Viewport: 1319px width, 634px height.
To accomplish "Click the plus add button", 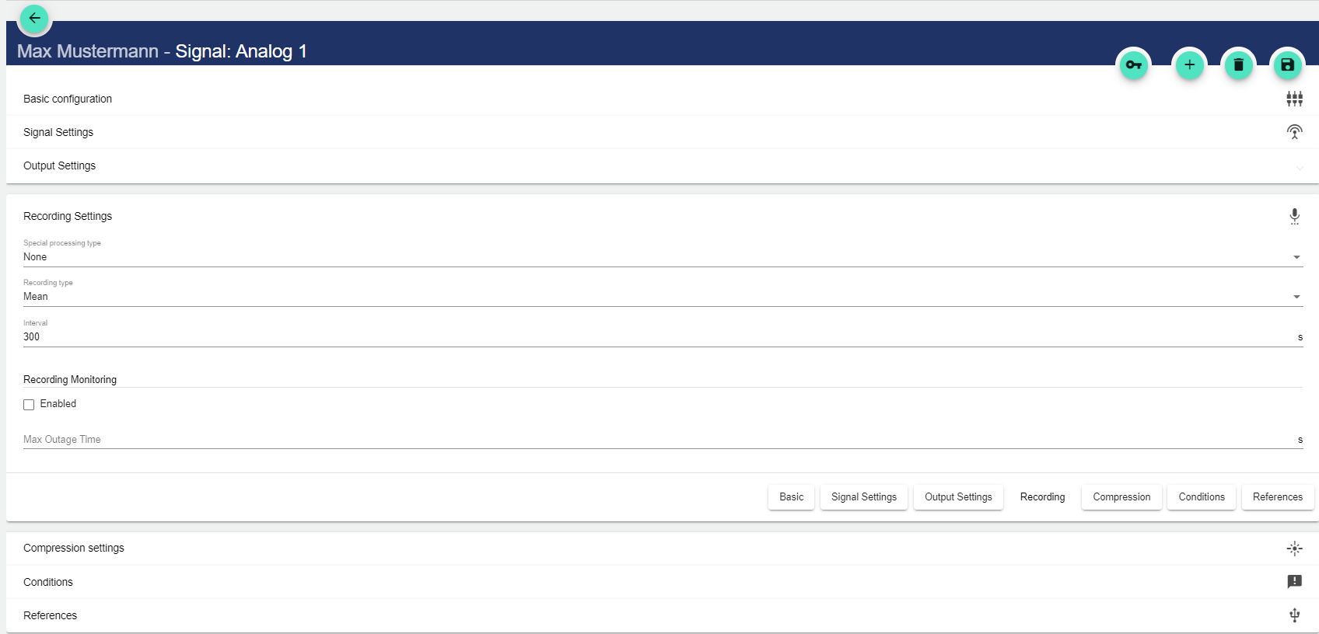I will [1189, 65].
